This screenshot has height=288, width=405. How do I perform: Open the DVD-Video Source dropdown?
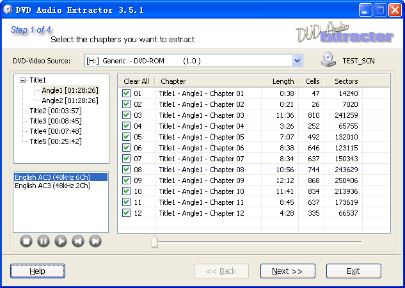(x=298, y=61)
